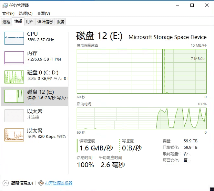This screenshot has width=214, height=191.
Task: Switch to the 详细信息 tab
Action: coord(45,22)
